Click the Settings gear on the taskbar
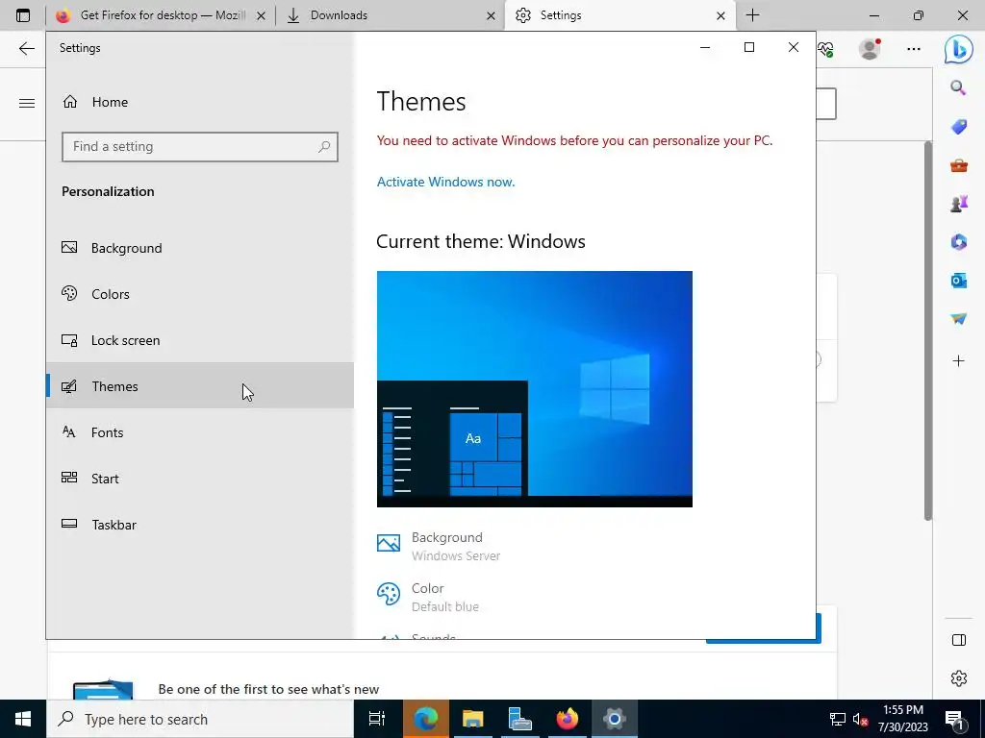Viewport: 985px width, 738px height. pyautogui.click(x=614, y=719)
